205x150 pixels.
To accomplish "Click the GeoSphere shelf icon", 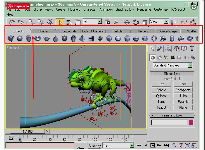I will click(x=64, y=39).
